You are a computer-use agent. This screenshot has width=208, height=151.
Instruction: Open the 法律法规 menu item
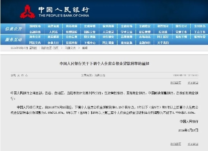(53, 26)
